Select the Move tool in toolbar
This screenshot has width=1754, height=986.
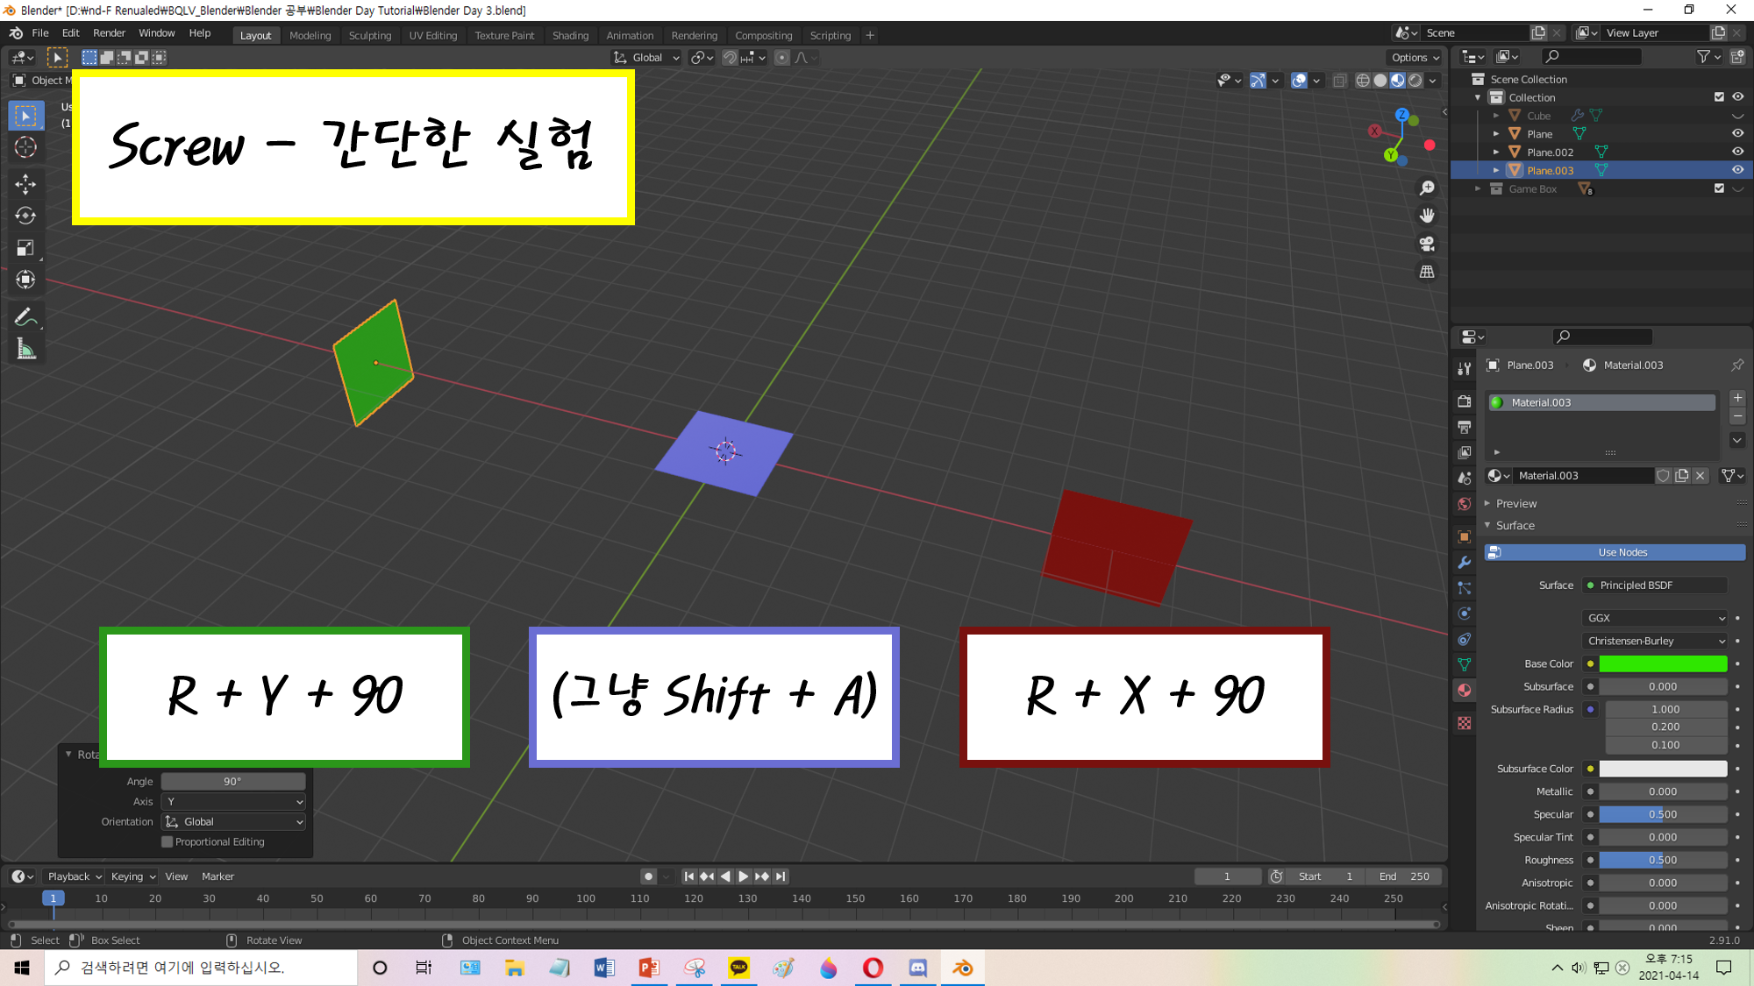pos(25,183)
